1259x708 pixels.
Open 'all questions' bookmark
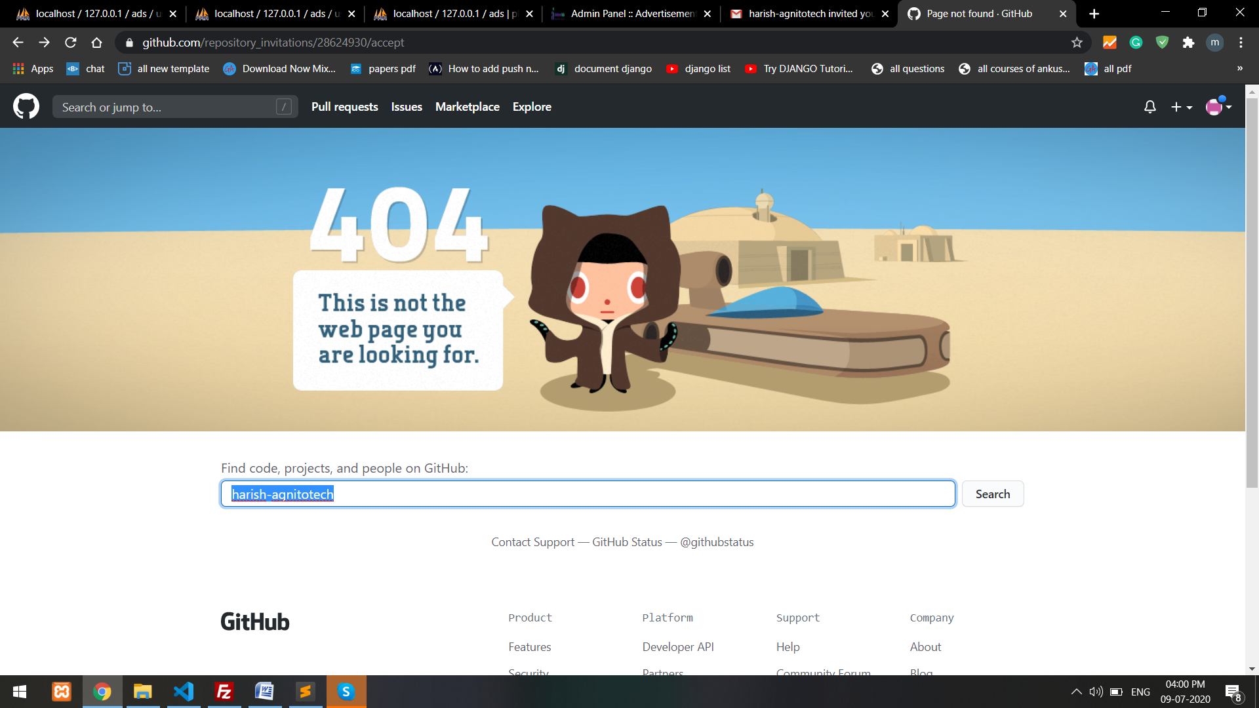click(908, 68)
